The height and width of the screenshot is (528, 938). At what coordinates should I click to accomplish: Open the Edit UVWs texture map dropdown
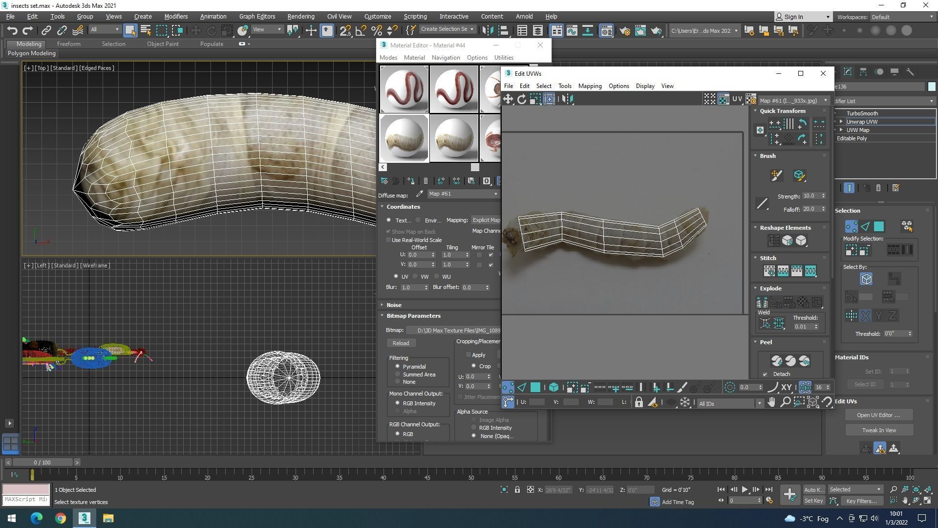click(794, 100)
